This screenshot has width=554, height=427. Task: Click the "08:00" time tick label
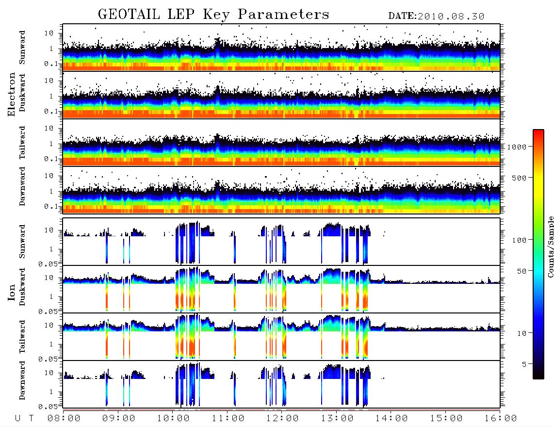tap(64, 419)
